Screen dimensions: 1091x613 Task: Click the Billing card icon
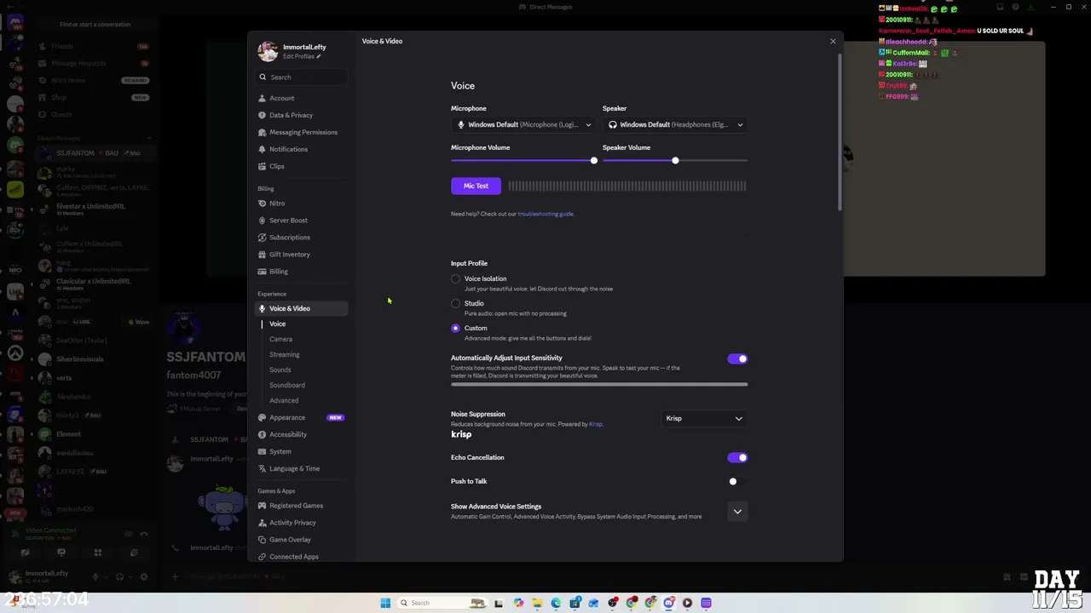[263, 272]
